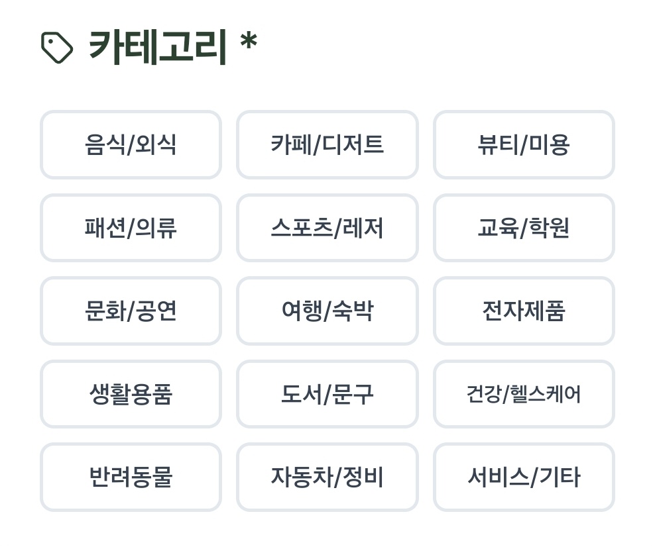The image size is (655, 547).
Task: Pick the 도서/문구 category
Action: [x=327, y=394]
